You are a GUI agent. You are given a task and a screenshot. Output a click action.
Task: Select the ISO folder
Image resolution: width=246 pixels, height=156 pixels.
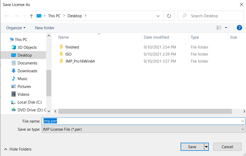click(68, 54)
